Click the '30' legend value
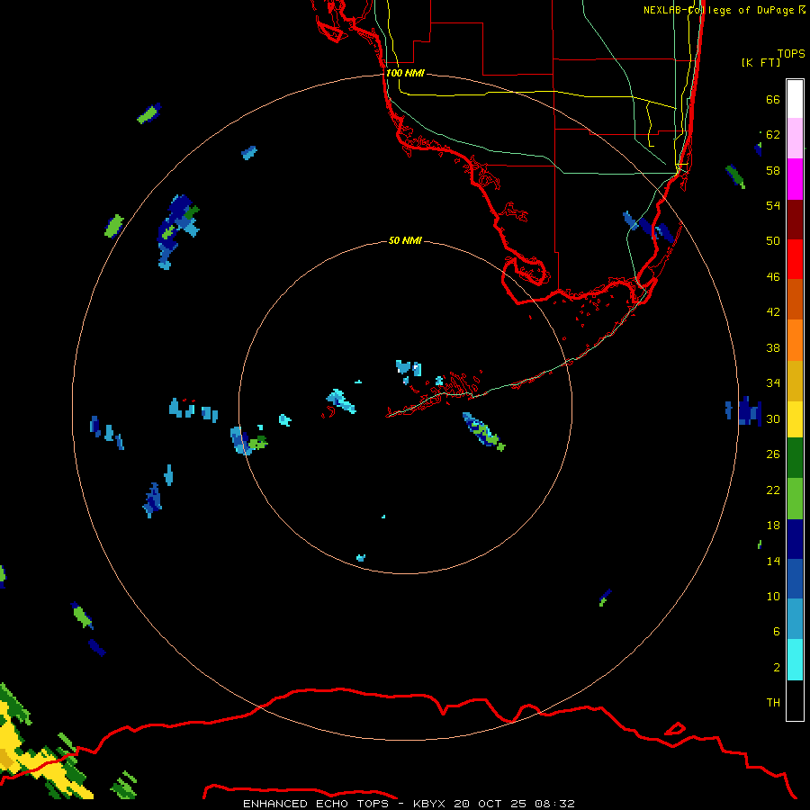810x810 pixels. (773, 418)
